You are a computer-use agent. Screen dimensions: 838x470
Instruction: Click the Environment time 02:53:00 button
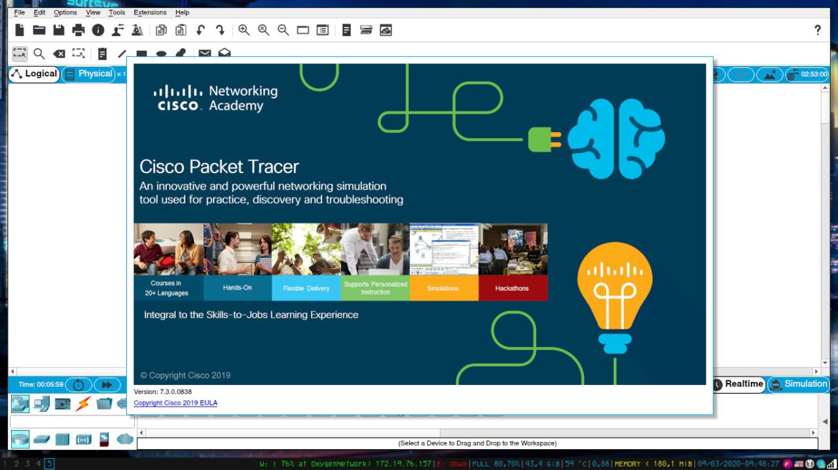pos(807,75)
